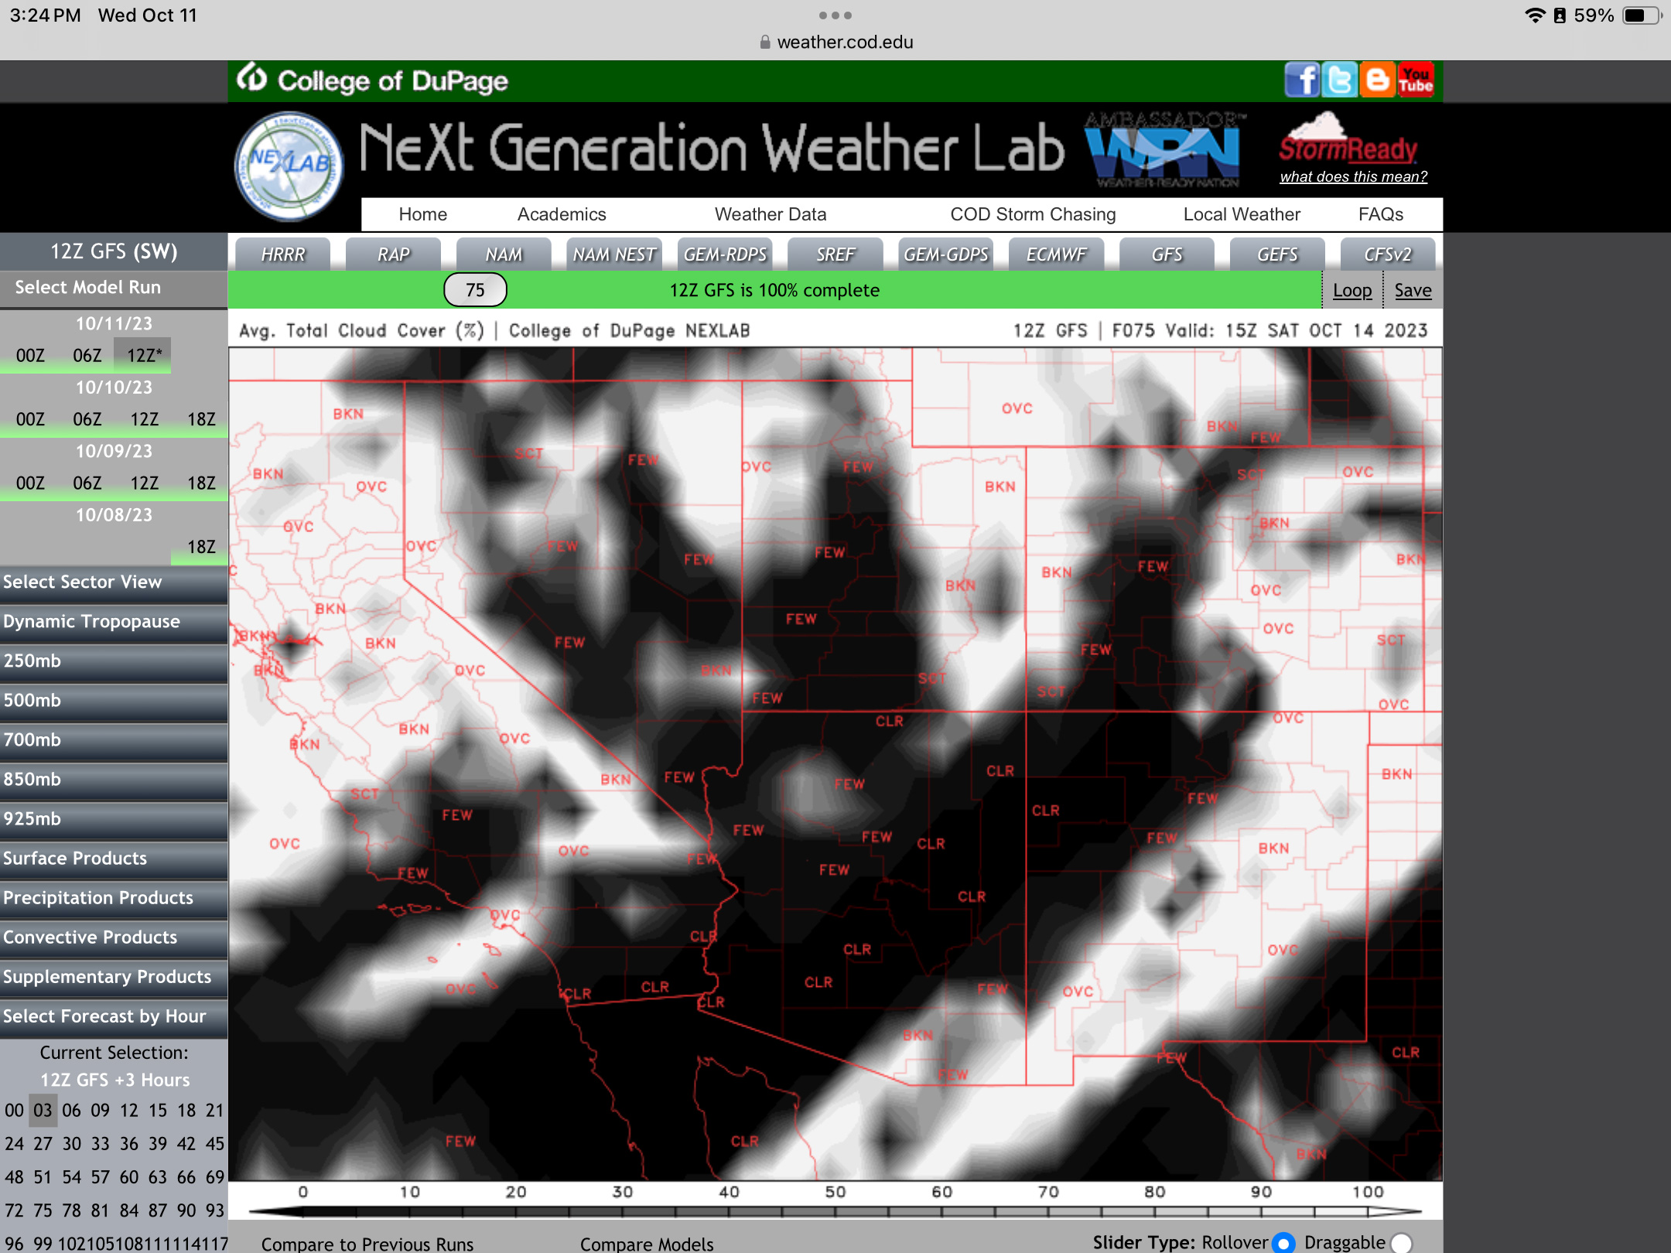Click the cloud cover color scale bar
This screenshot has width=1671, height=1253.
(x=835, y=1210)
